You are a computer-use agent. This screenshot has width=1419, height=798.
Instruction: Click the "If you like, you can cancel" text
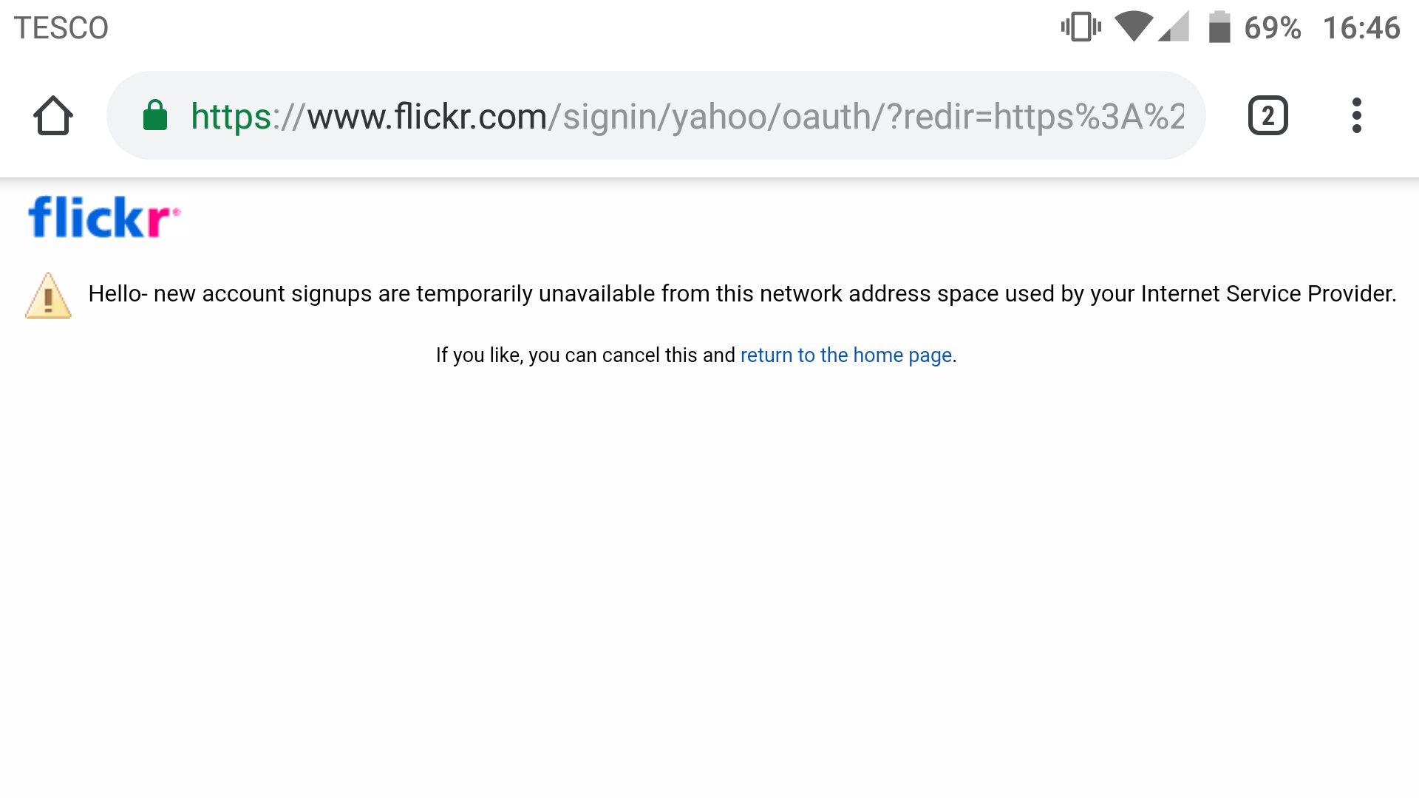tap(585, 355)
